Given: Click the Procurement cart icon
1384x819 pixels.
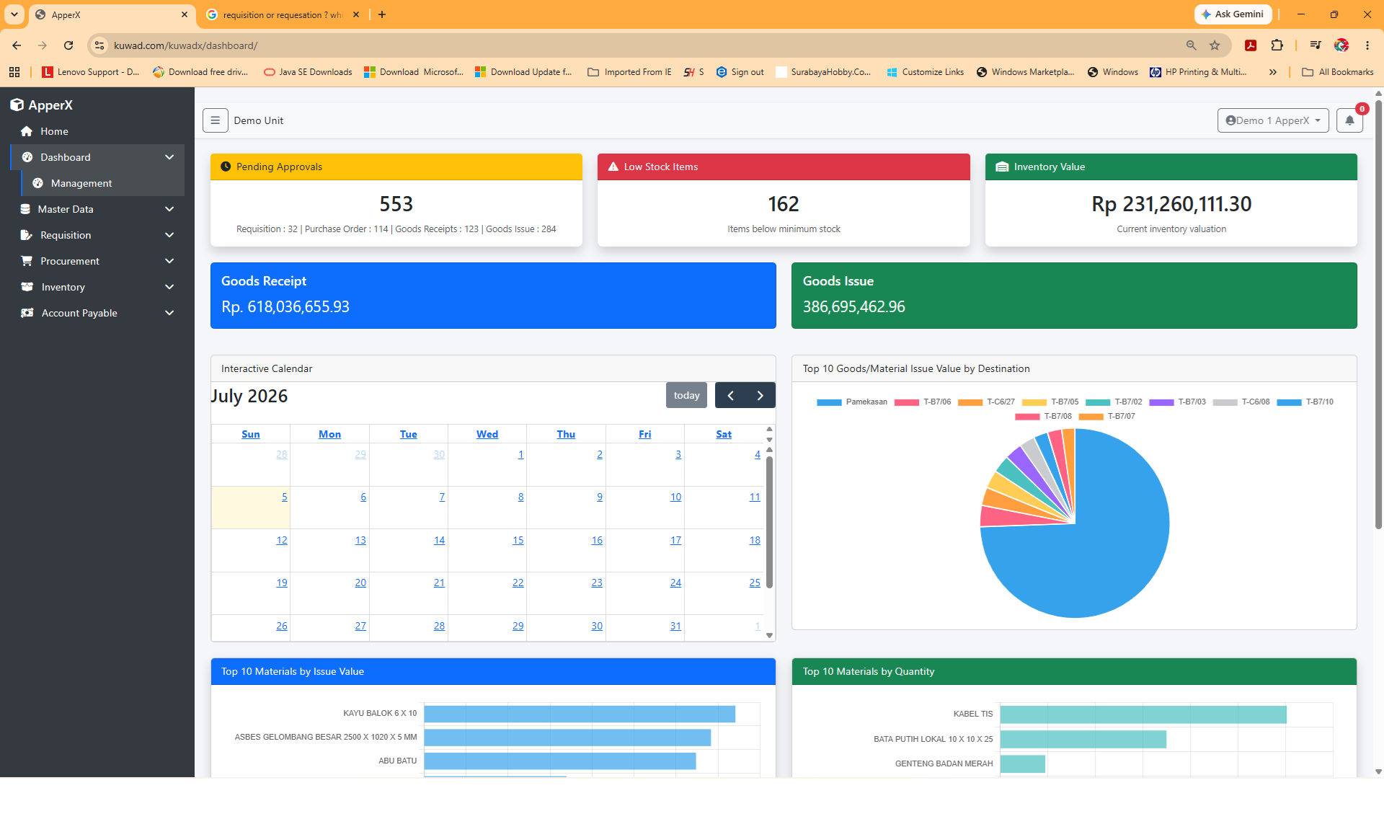Looking at the screenshot, I should point(27,261).
